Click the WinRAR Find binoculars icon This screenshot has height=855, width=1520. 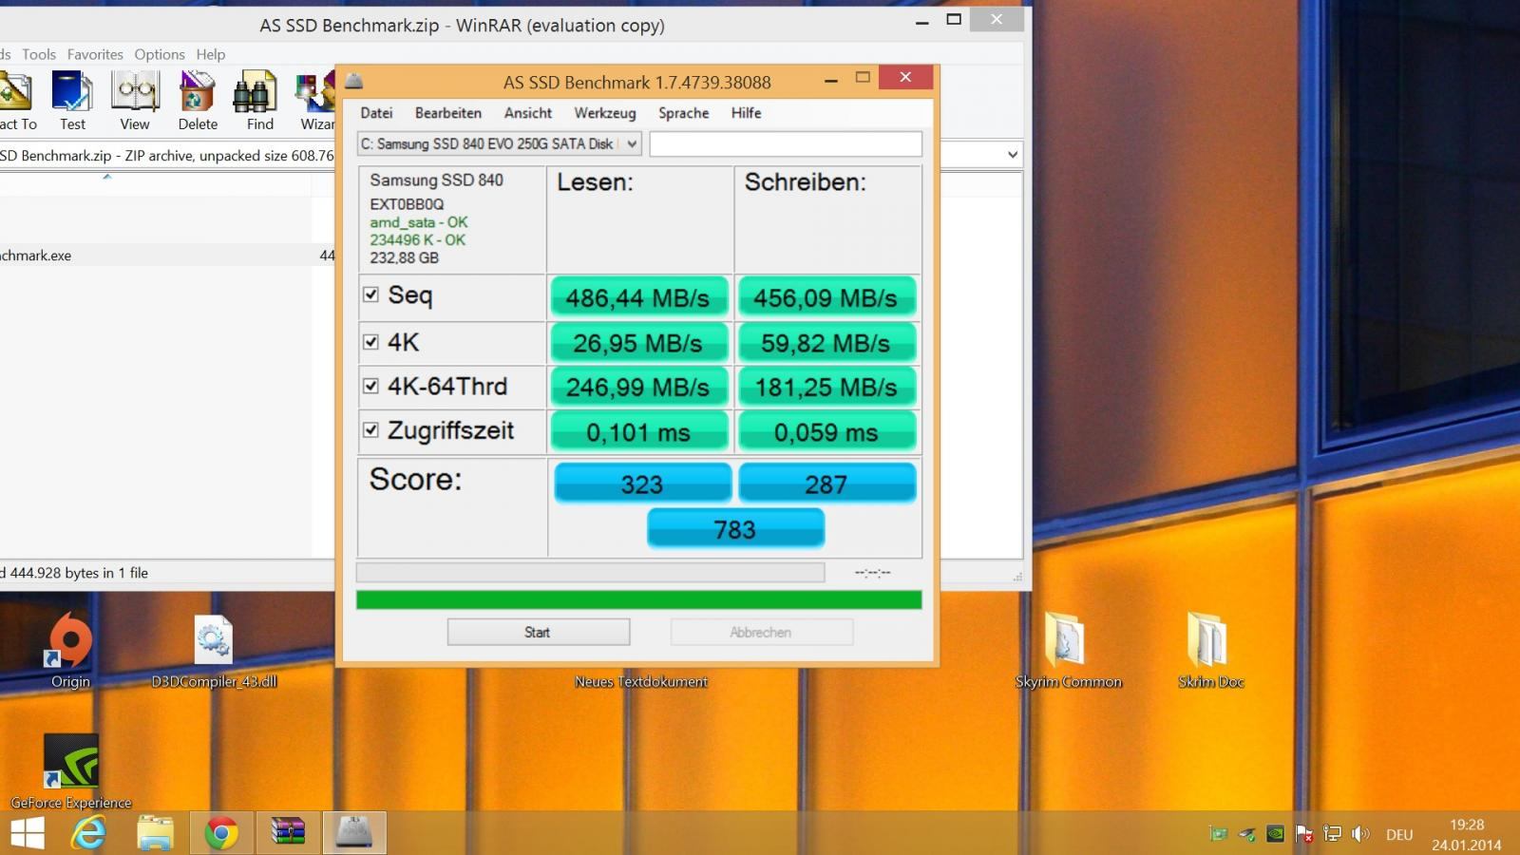(256, 91)
